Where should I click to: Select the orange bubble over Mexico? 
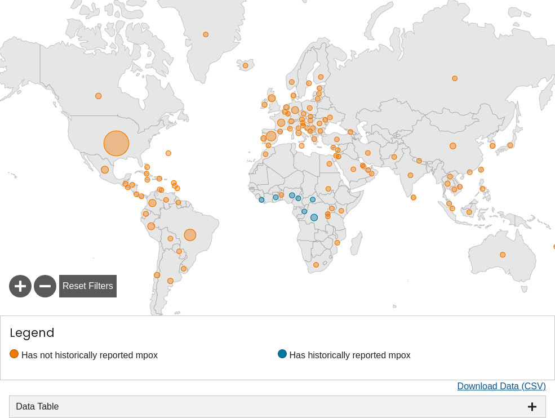point(105,170)
